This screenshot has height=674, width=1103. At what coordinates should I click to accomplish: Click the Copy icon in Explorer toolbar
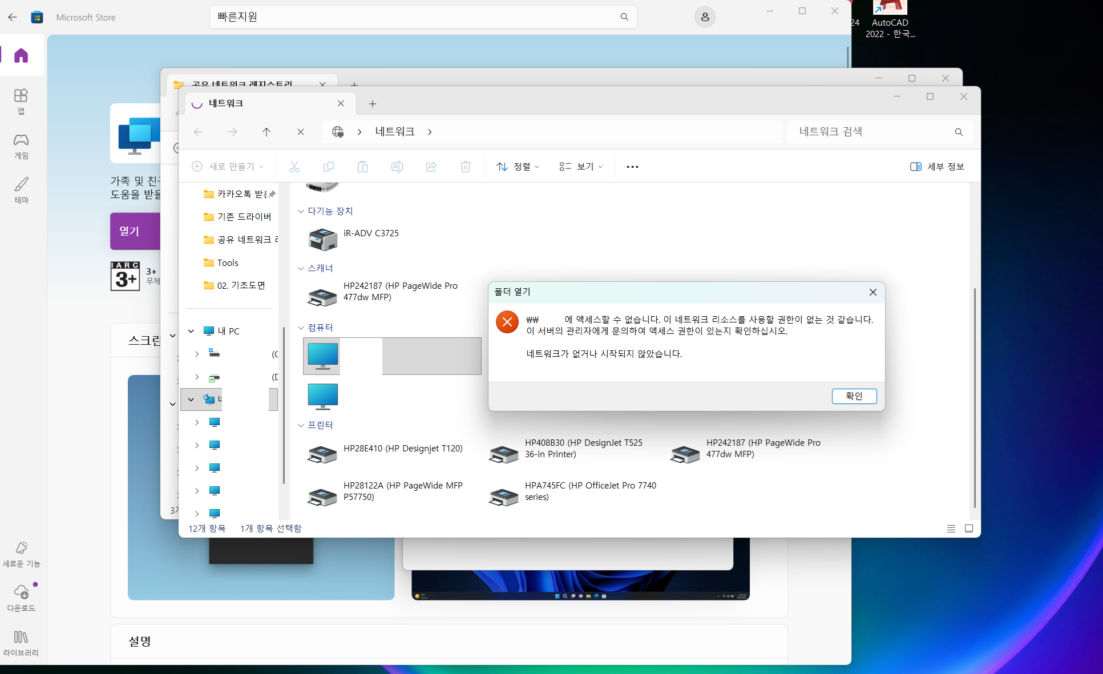pos(329,167)
